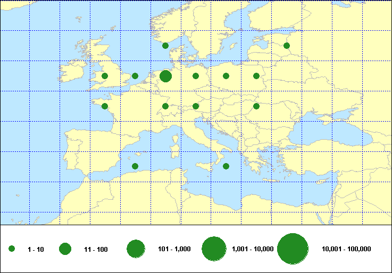Viewport: 392px width, 273px height.
Task: Click the '1,001 - 10,000' legend label
Action: click(253, 249)
